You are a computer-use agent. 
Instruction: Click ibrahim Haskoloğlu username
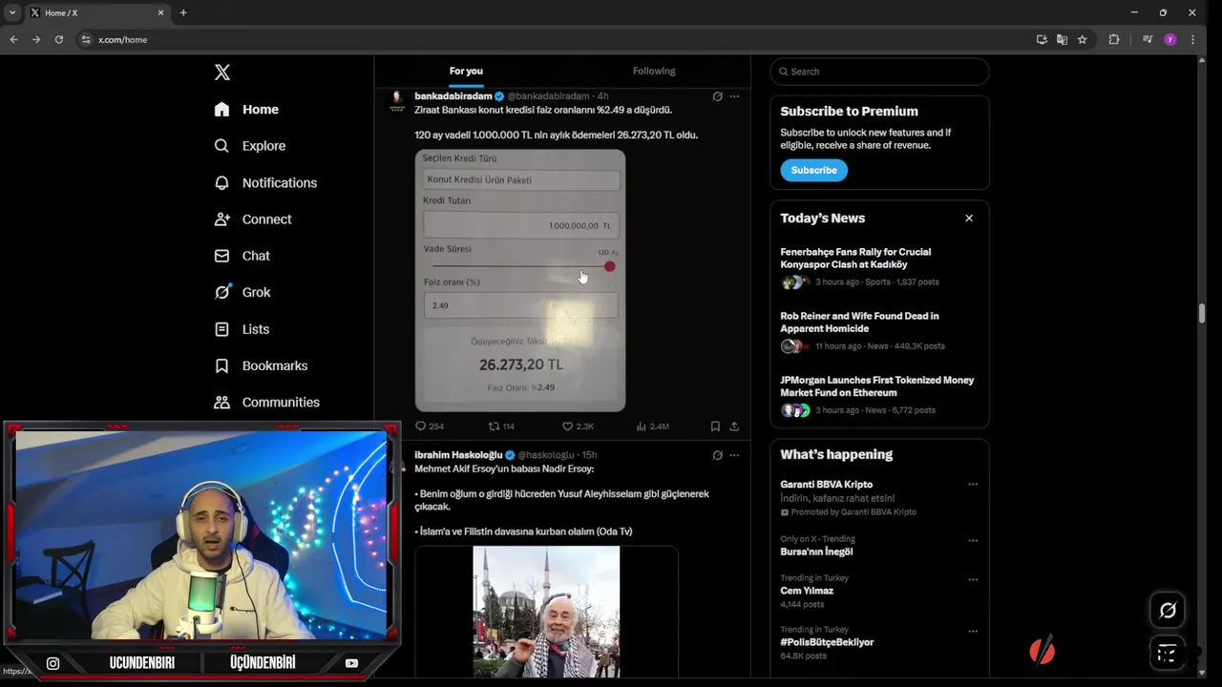tap(458, 455)
